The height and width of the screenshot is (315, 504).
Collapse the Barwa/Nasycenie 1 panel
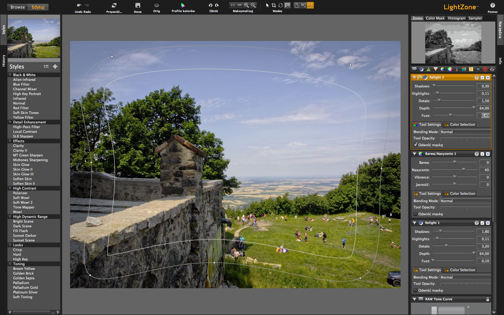[414, 154]
